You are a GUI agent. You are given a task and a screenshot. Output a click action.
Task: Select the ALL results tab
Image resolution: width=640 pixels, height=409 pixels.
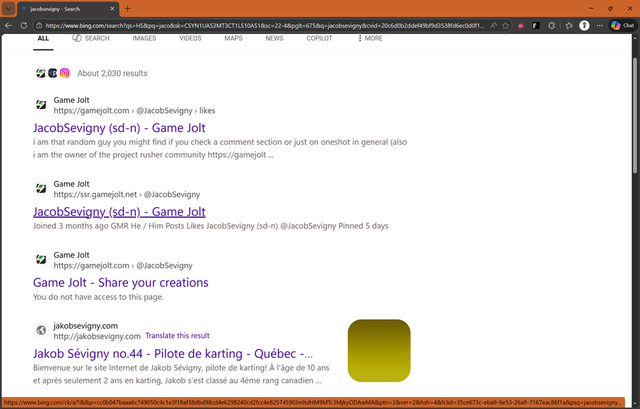(43, 38)
